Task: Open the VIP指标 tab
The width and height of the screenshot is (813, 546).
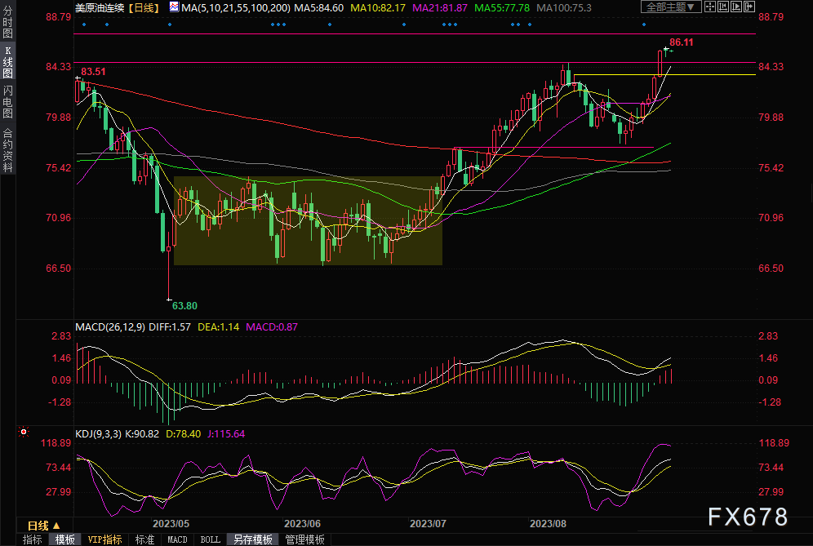Action: pyautogui.click(x=104, y=539)
